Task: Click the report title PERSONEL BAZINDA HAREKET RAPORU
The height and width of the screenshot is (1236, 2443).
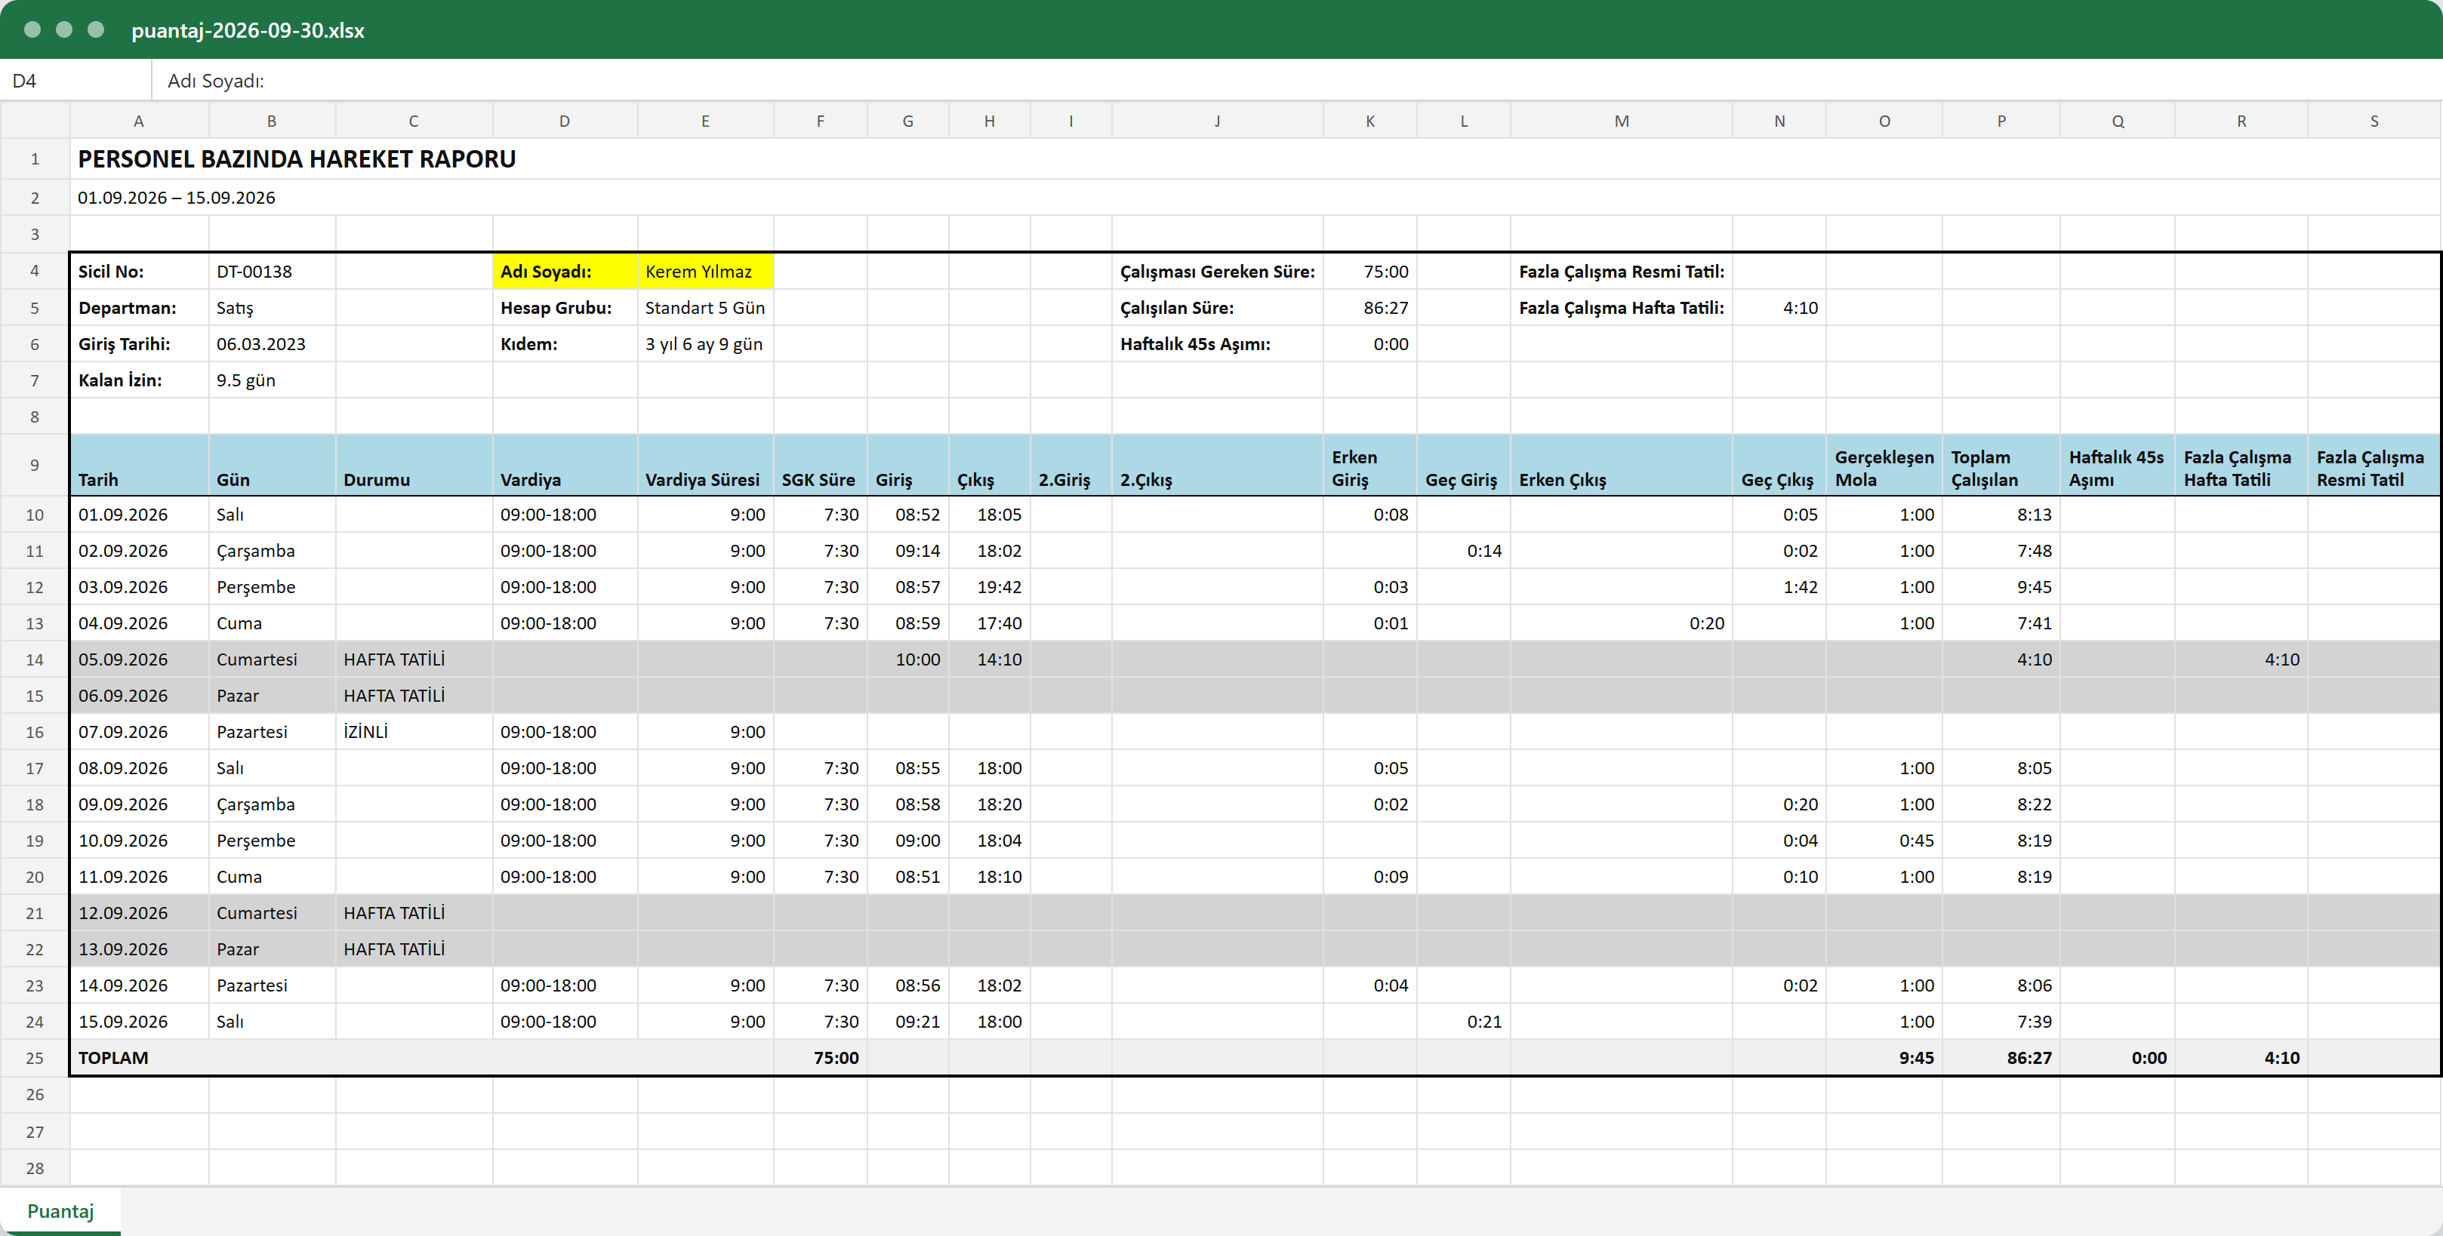Action: point(297,159)
